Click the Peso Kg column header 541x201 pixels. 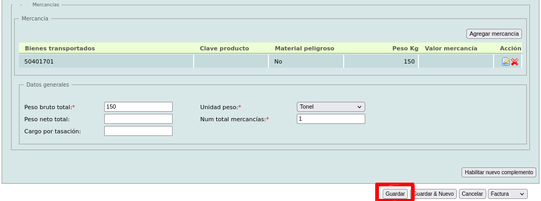click(405, 48)
